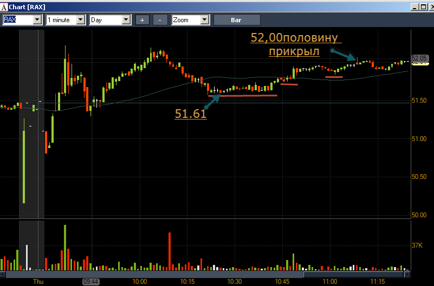Click the horizontal scrollbar thumb
The height and width of the screenshot is (286, 434).
(353, 275)
